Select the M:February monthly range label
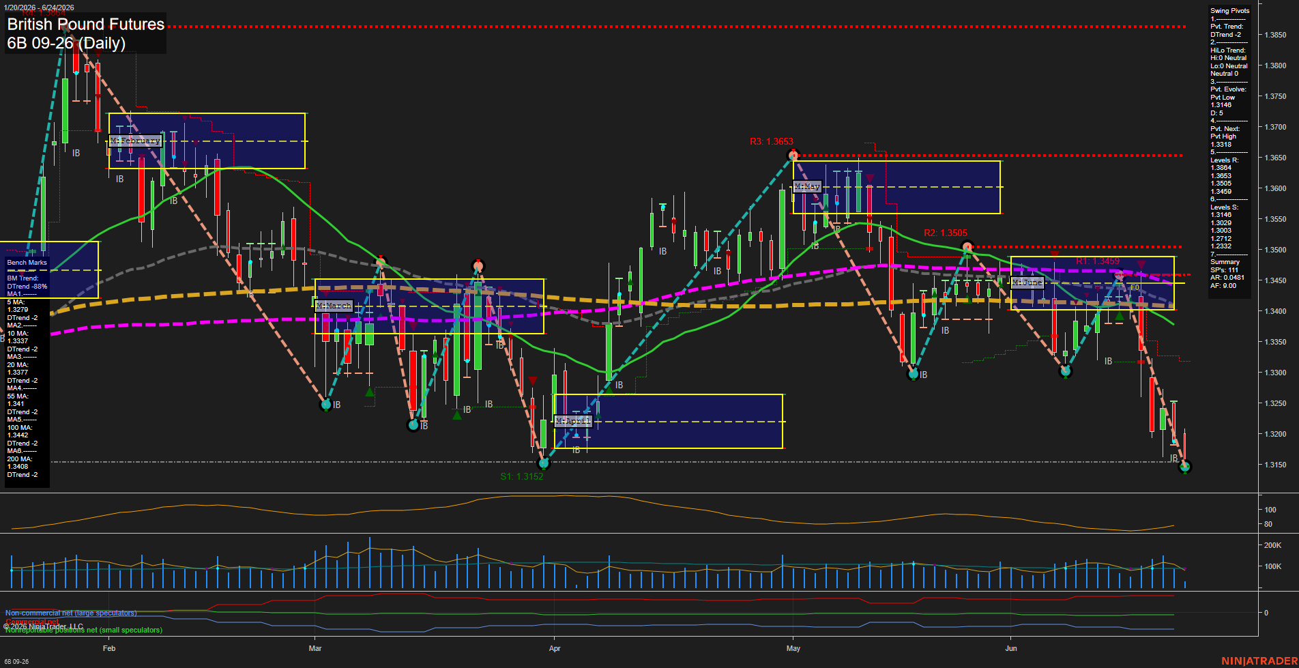 click(135, 141)
